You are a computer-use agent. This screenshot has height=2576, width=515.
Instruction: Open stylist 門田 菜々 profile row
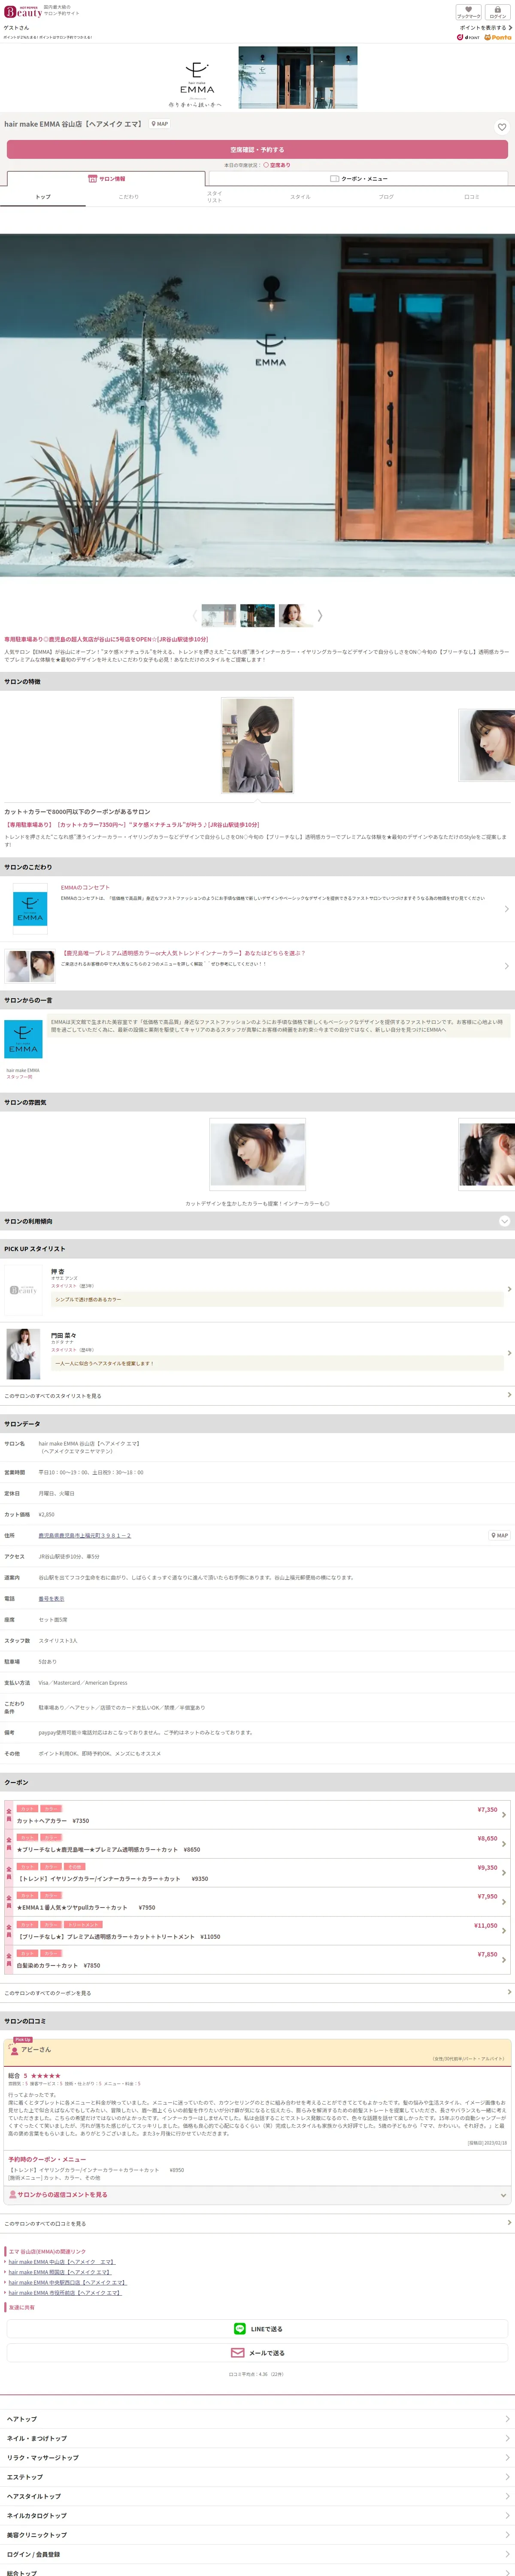tap(257, 1354)
